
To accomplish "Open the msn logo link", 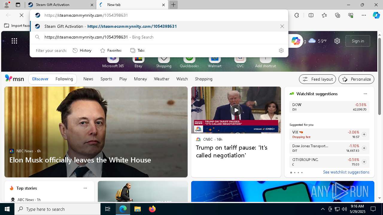I will pos(14,79).
